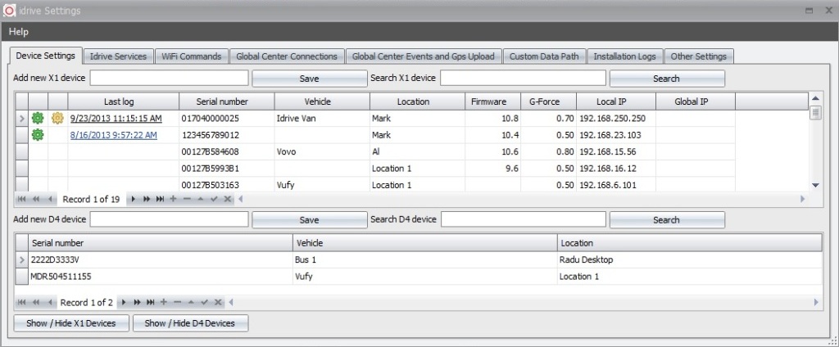Screen dimensions: 839x347
Task: Jump to last record in X1 navigator
Action: point(160,200)
